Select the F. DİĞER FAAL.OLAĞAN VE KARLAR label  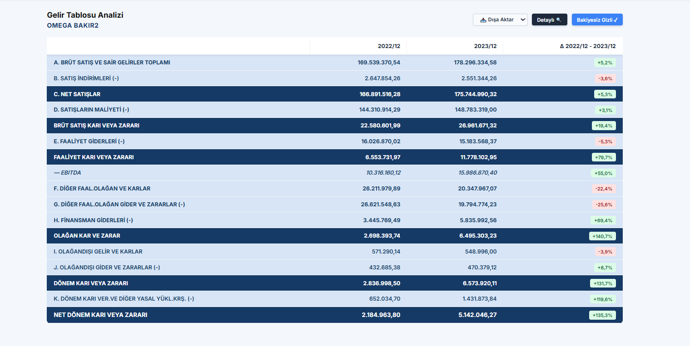coord(102,189)
